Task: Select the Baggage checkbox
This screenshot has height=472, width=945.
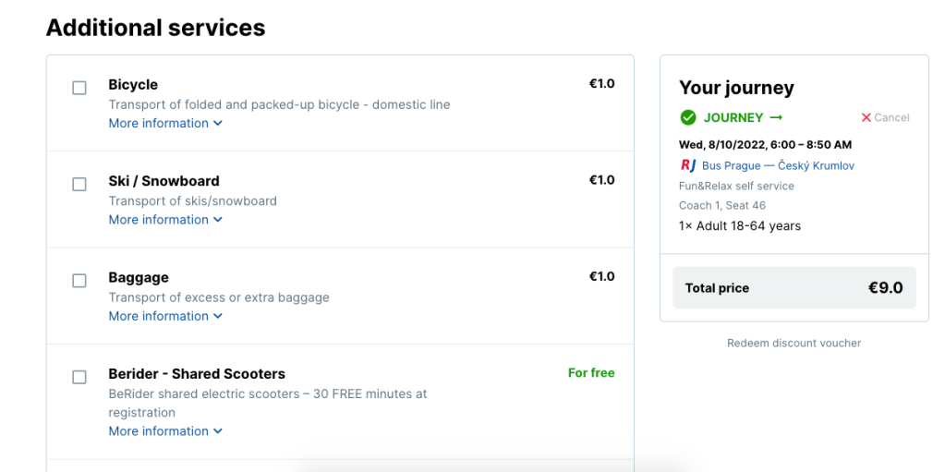Action: (x=79, y=280)
